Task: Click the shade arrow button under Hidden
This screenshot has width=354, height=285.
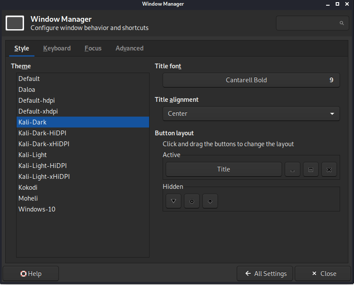Action: tap(210, 201)
